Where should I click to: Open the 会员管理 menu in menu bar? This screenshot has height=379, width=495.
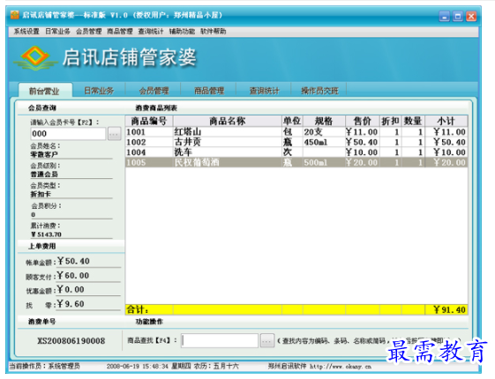(x=89, y=32)
